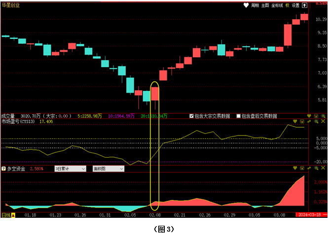Screen dimensions: 329x240
Task: Open the 周期 menu
Action: click(255, 5)
